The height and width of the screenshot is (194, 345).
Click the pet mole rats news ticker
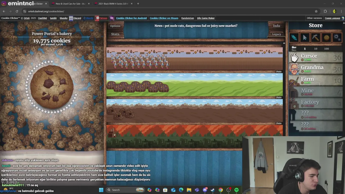[x=196, y=26]
